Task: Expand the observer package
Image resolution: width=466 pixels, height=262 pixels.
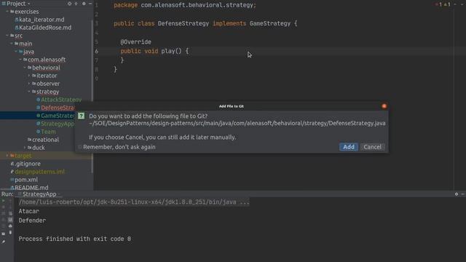Action: click(x=29, y=84)
